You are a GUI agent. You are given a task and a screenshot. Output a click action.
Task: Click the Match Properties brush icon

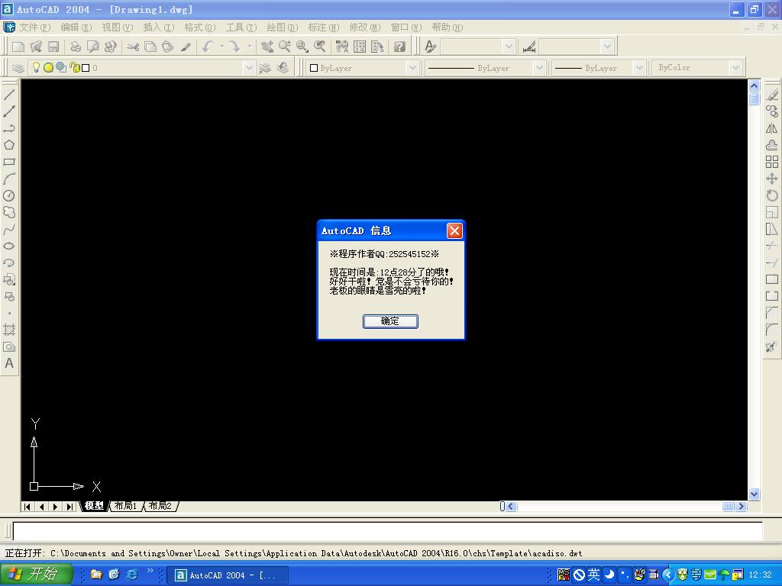click(185, 47)
